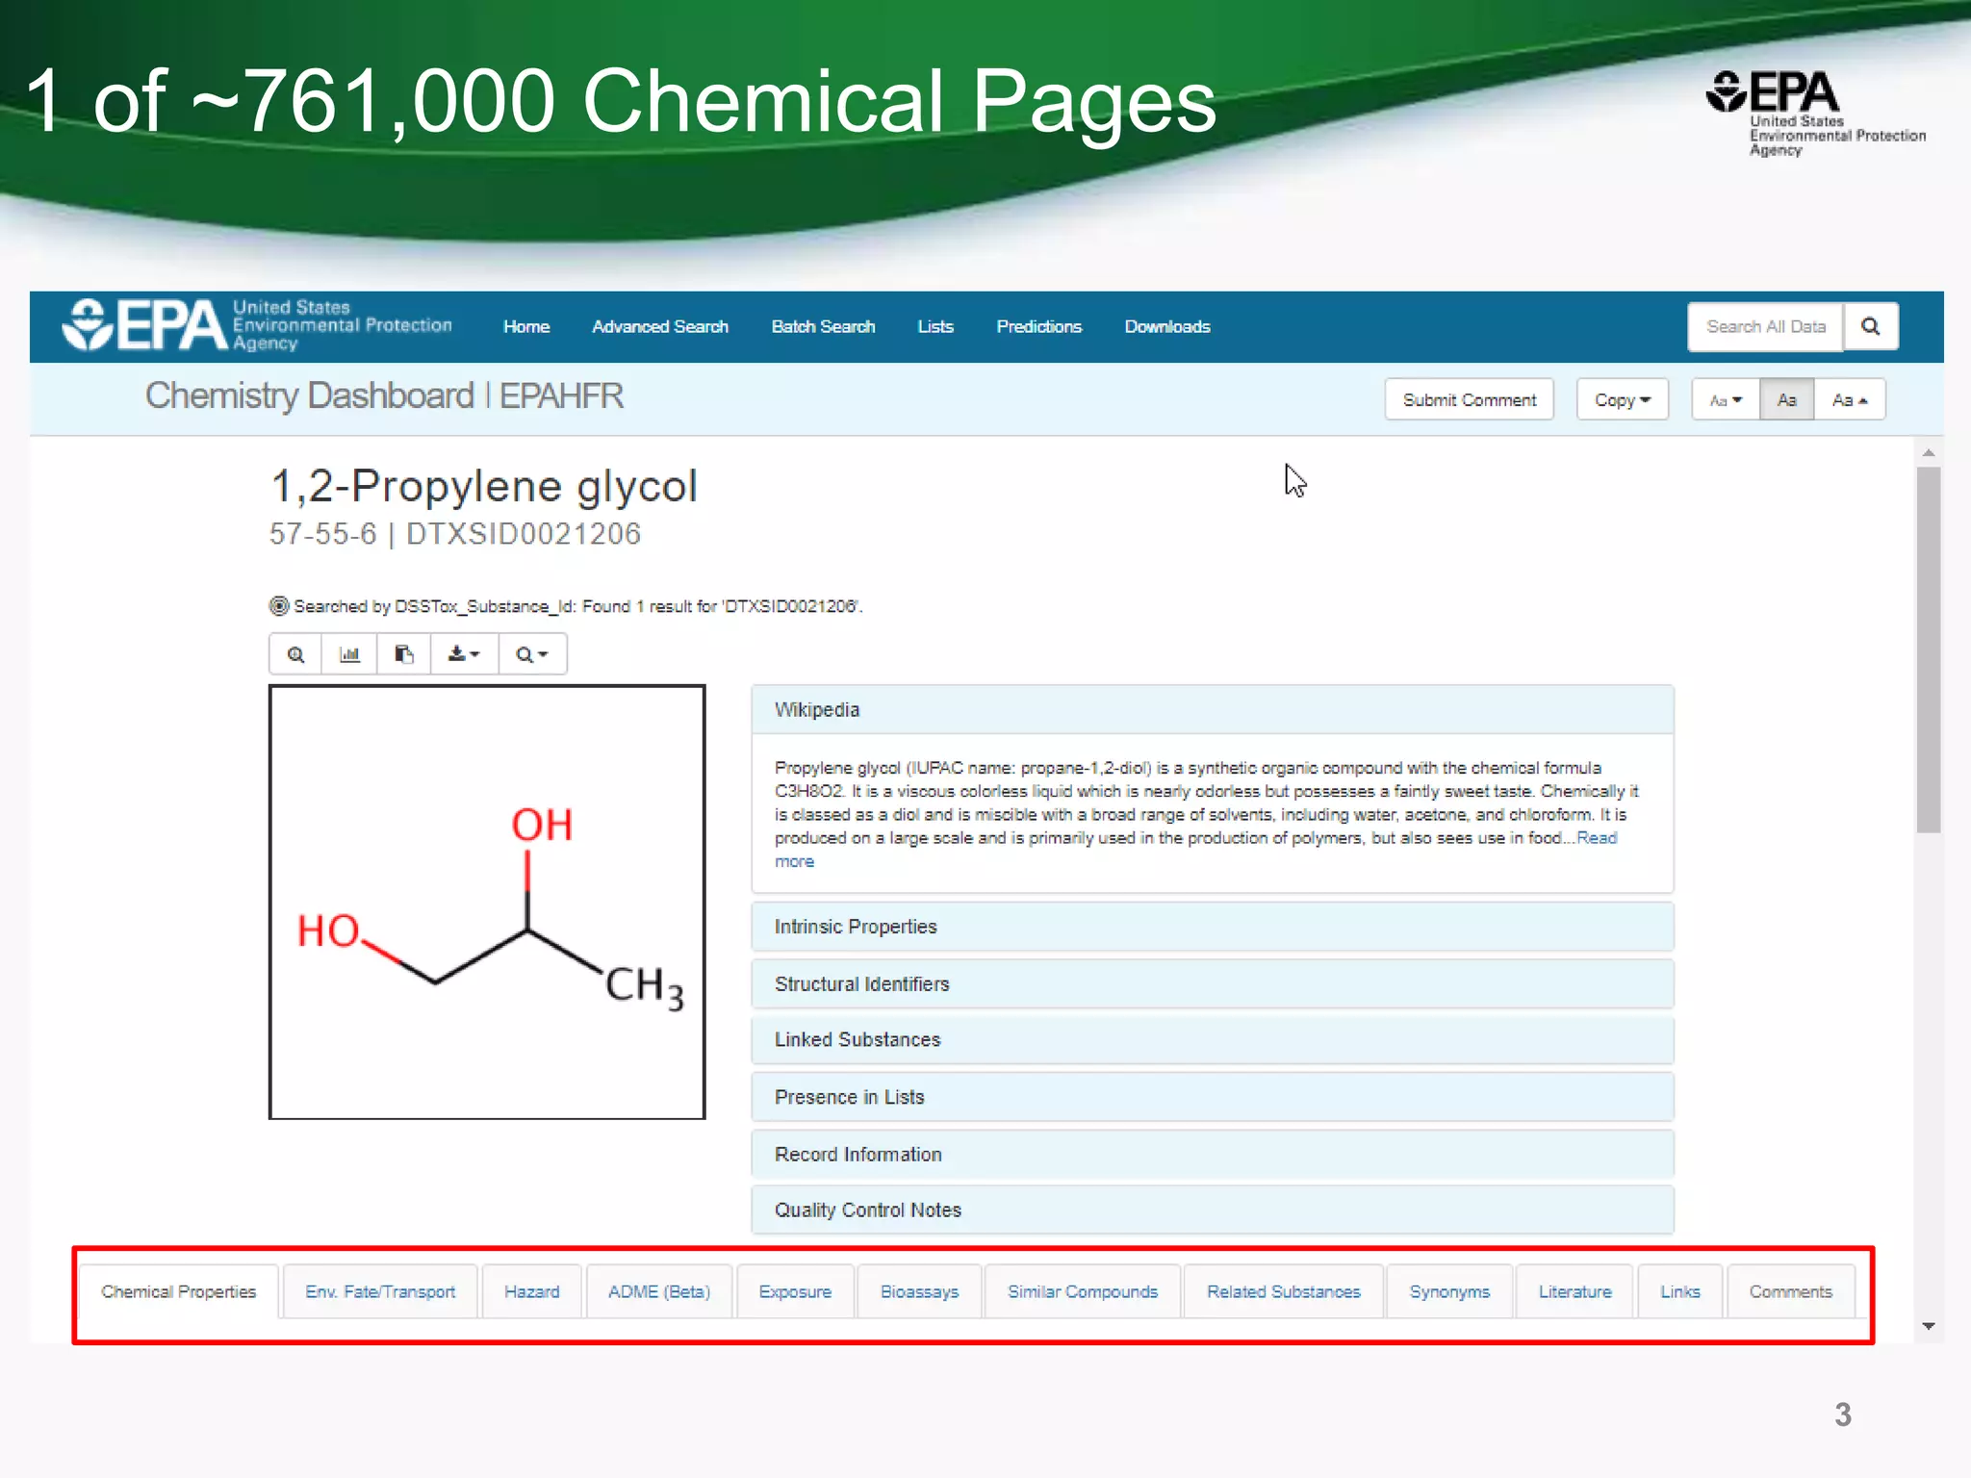Select the default Aa font size button
The image size is (1971, 1478).
1787,399
